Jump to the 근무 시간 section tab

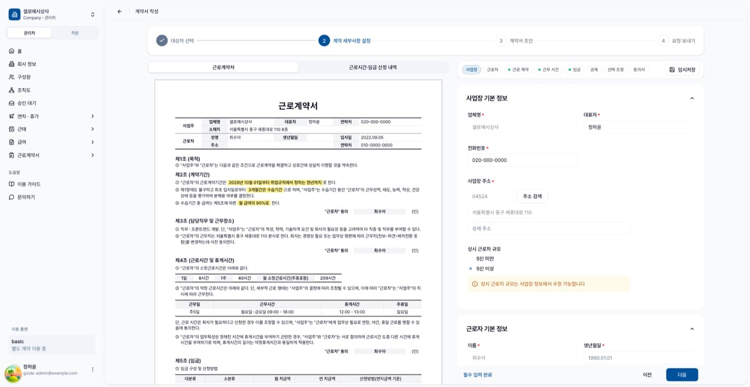click(549, 70)
